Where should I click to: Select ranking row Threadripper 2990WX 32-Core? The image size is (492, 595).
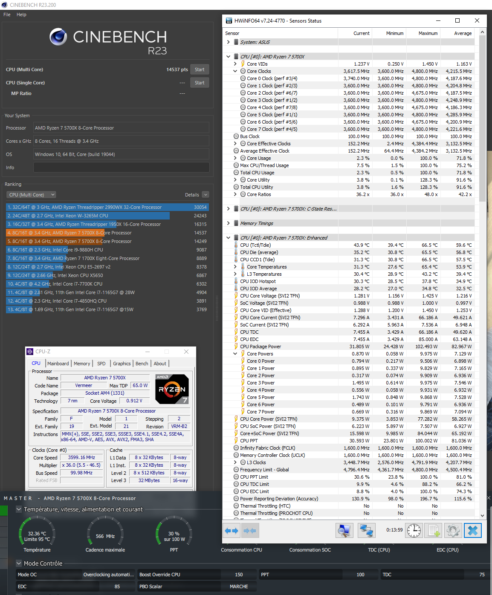[107, 207]
